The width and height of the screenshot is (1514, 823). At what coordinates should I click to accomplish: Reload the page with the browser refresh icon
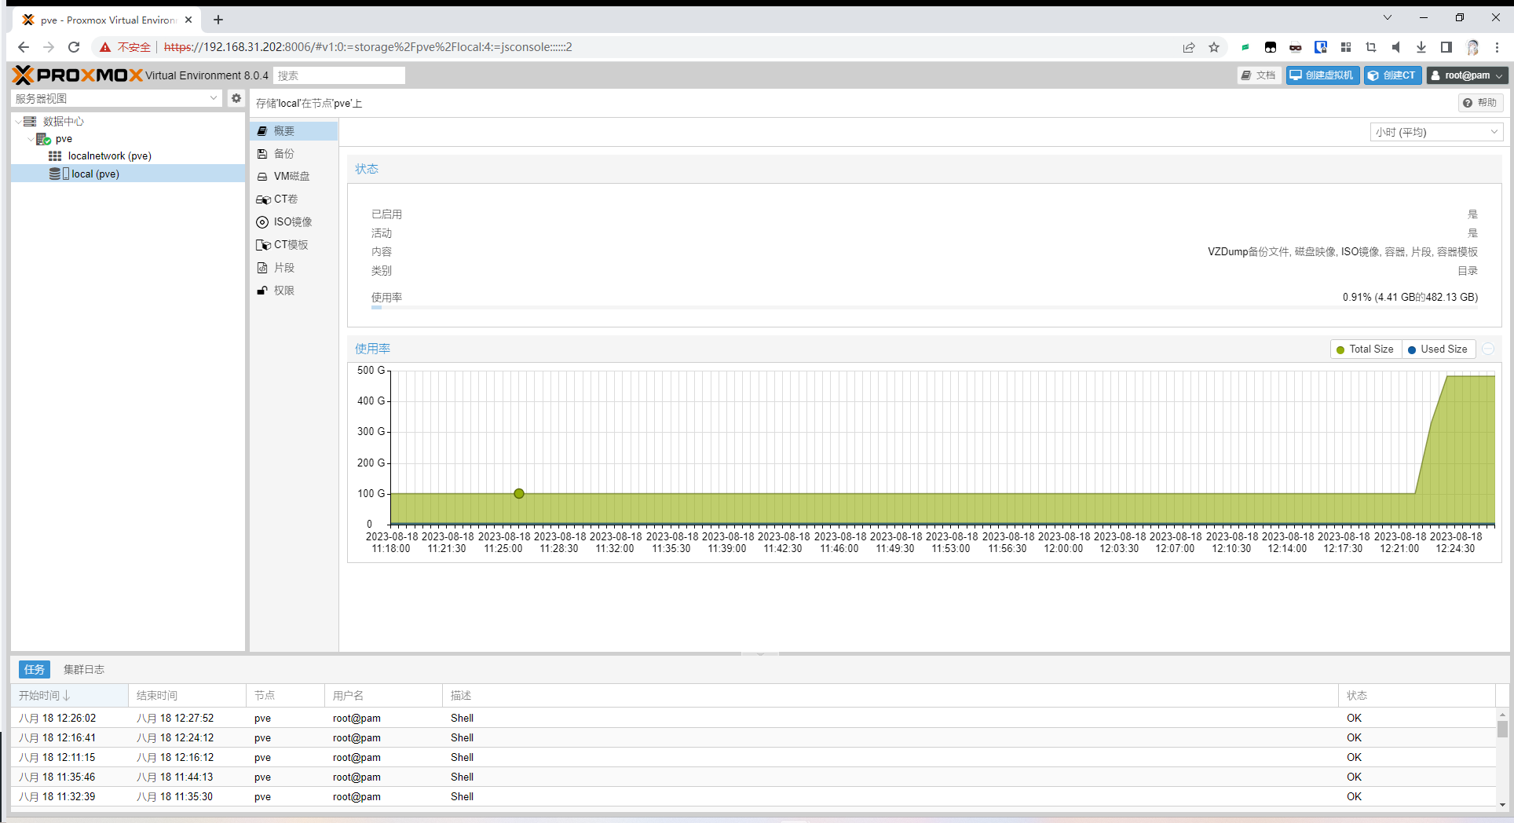click(x=74, y=47)
